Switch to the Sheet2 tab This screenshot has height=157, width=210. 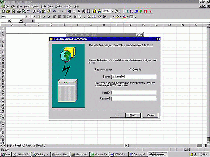tap(29, 145)
